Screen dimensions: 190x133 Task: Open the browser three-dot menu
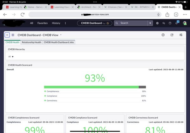[185, 15]
